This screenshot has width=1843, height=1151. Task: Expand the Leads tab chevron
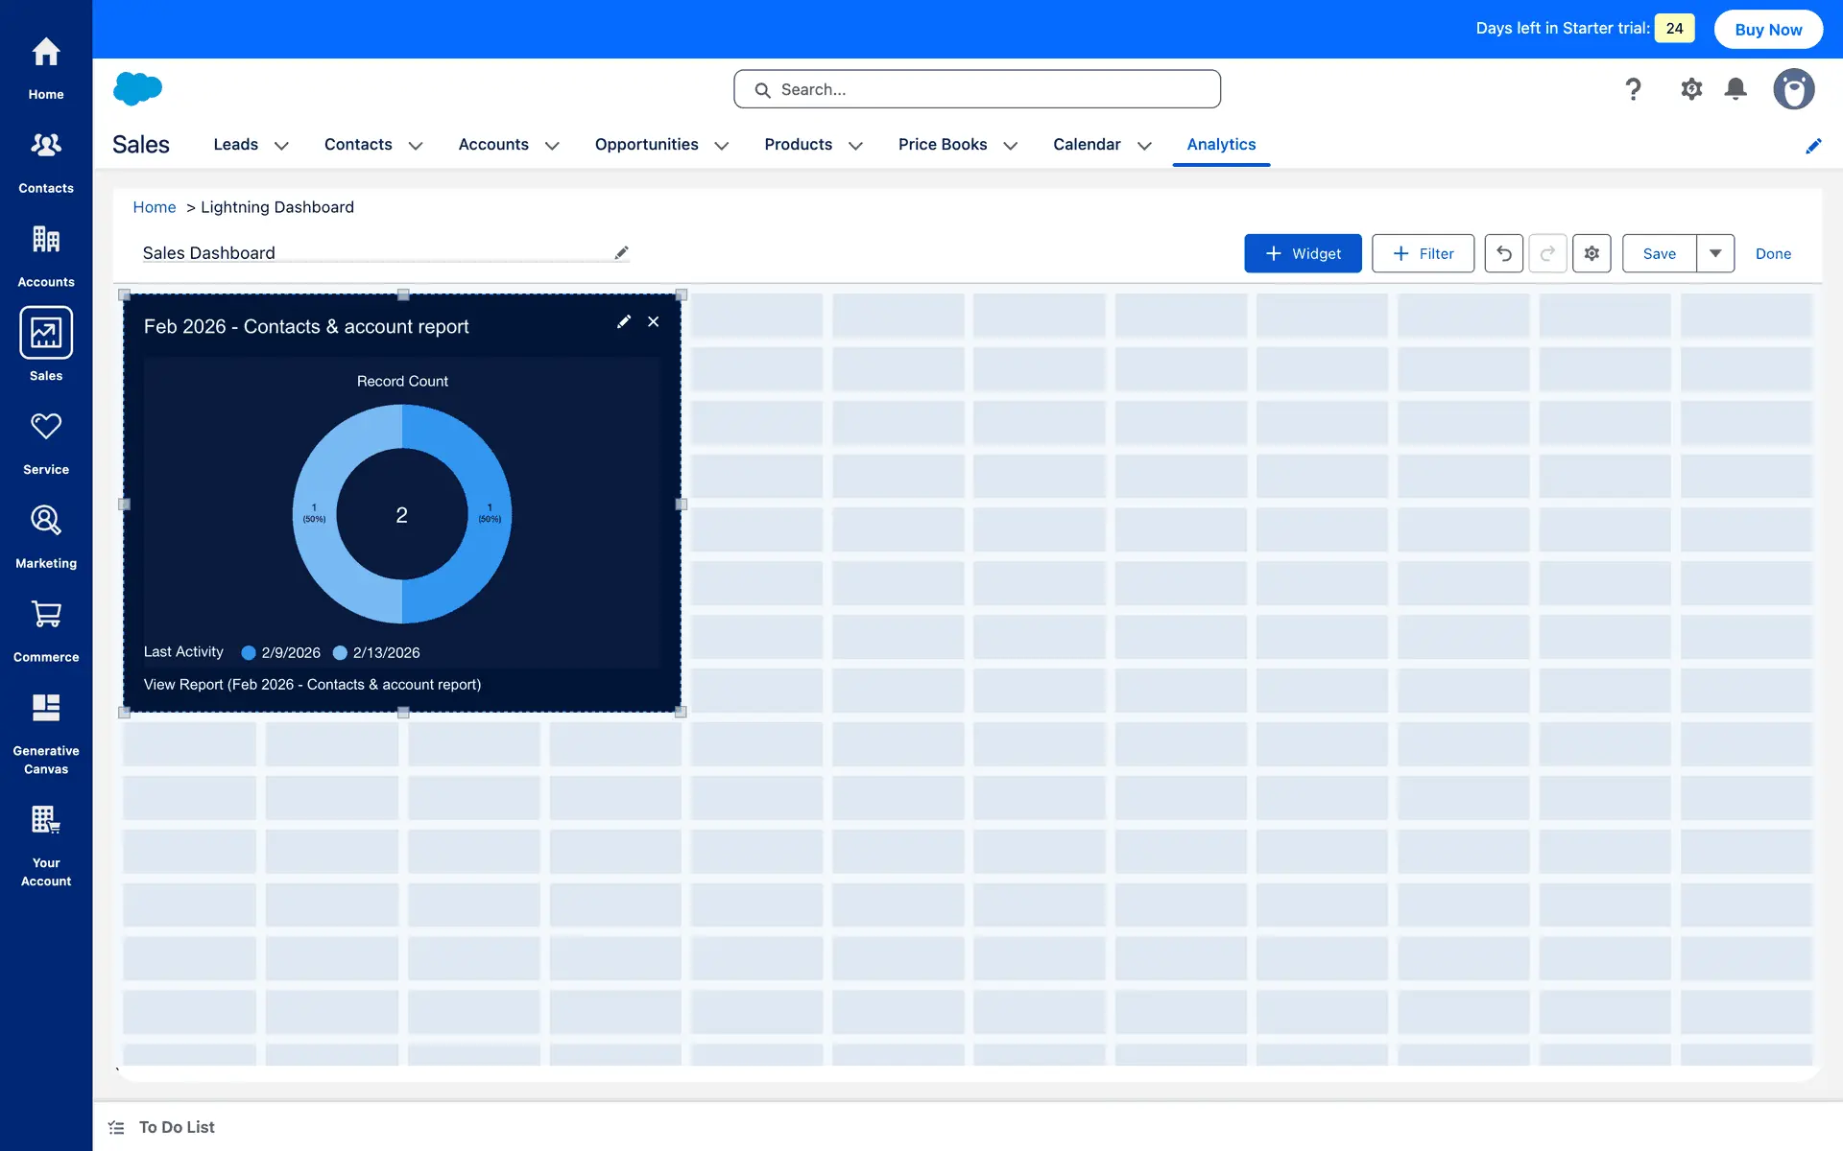click(x=281, y=146)
